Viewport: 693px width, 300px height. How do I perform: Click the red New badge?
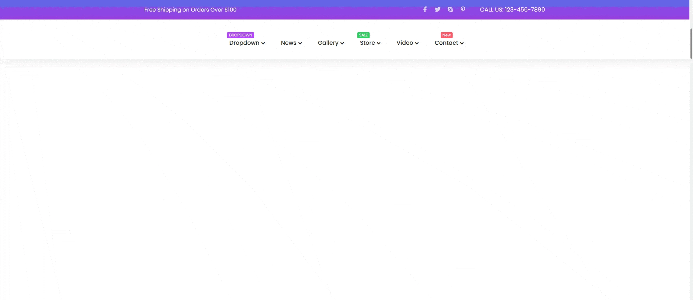446,35
